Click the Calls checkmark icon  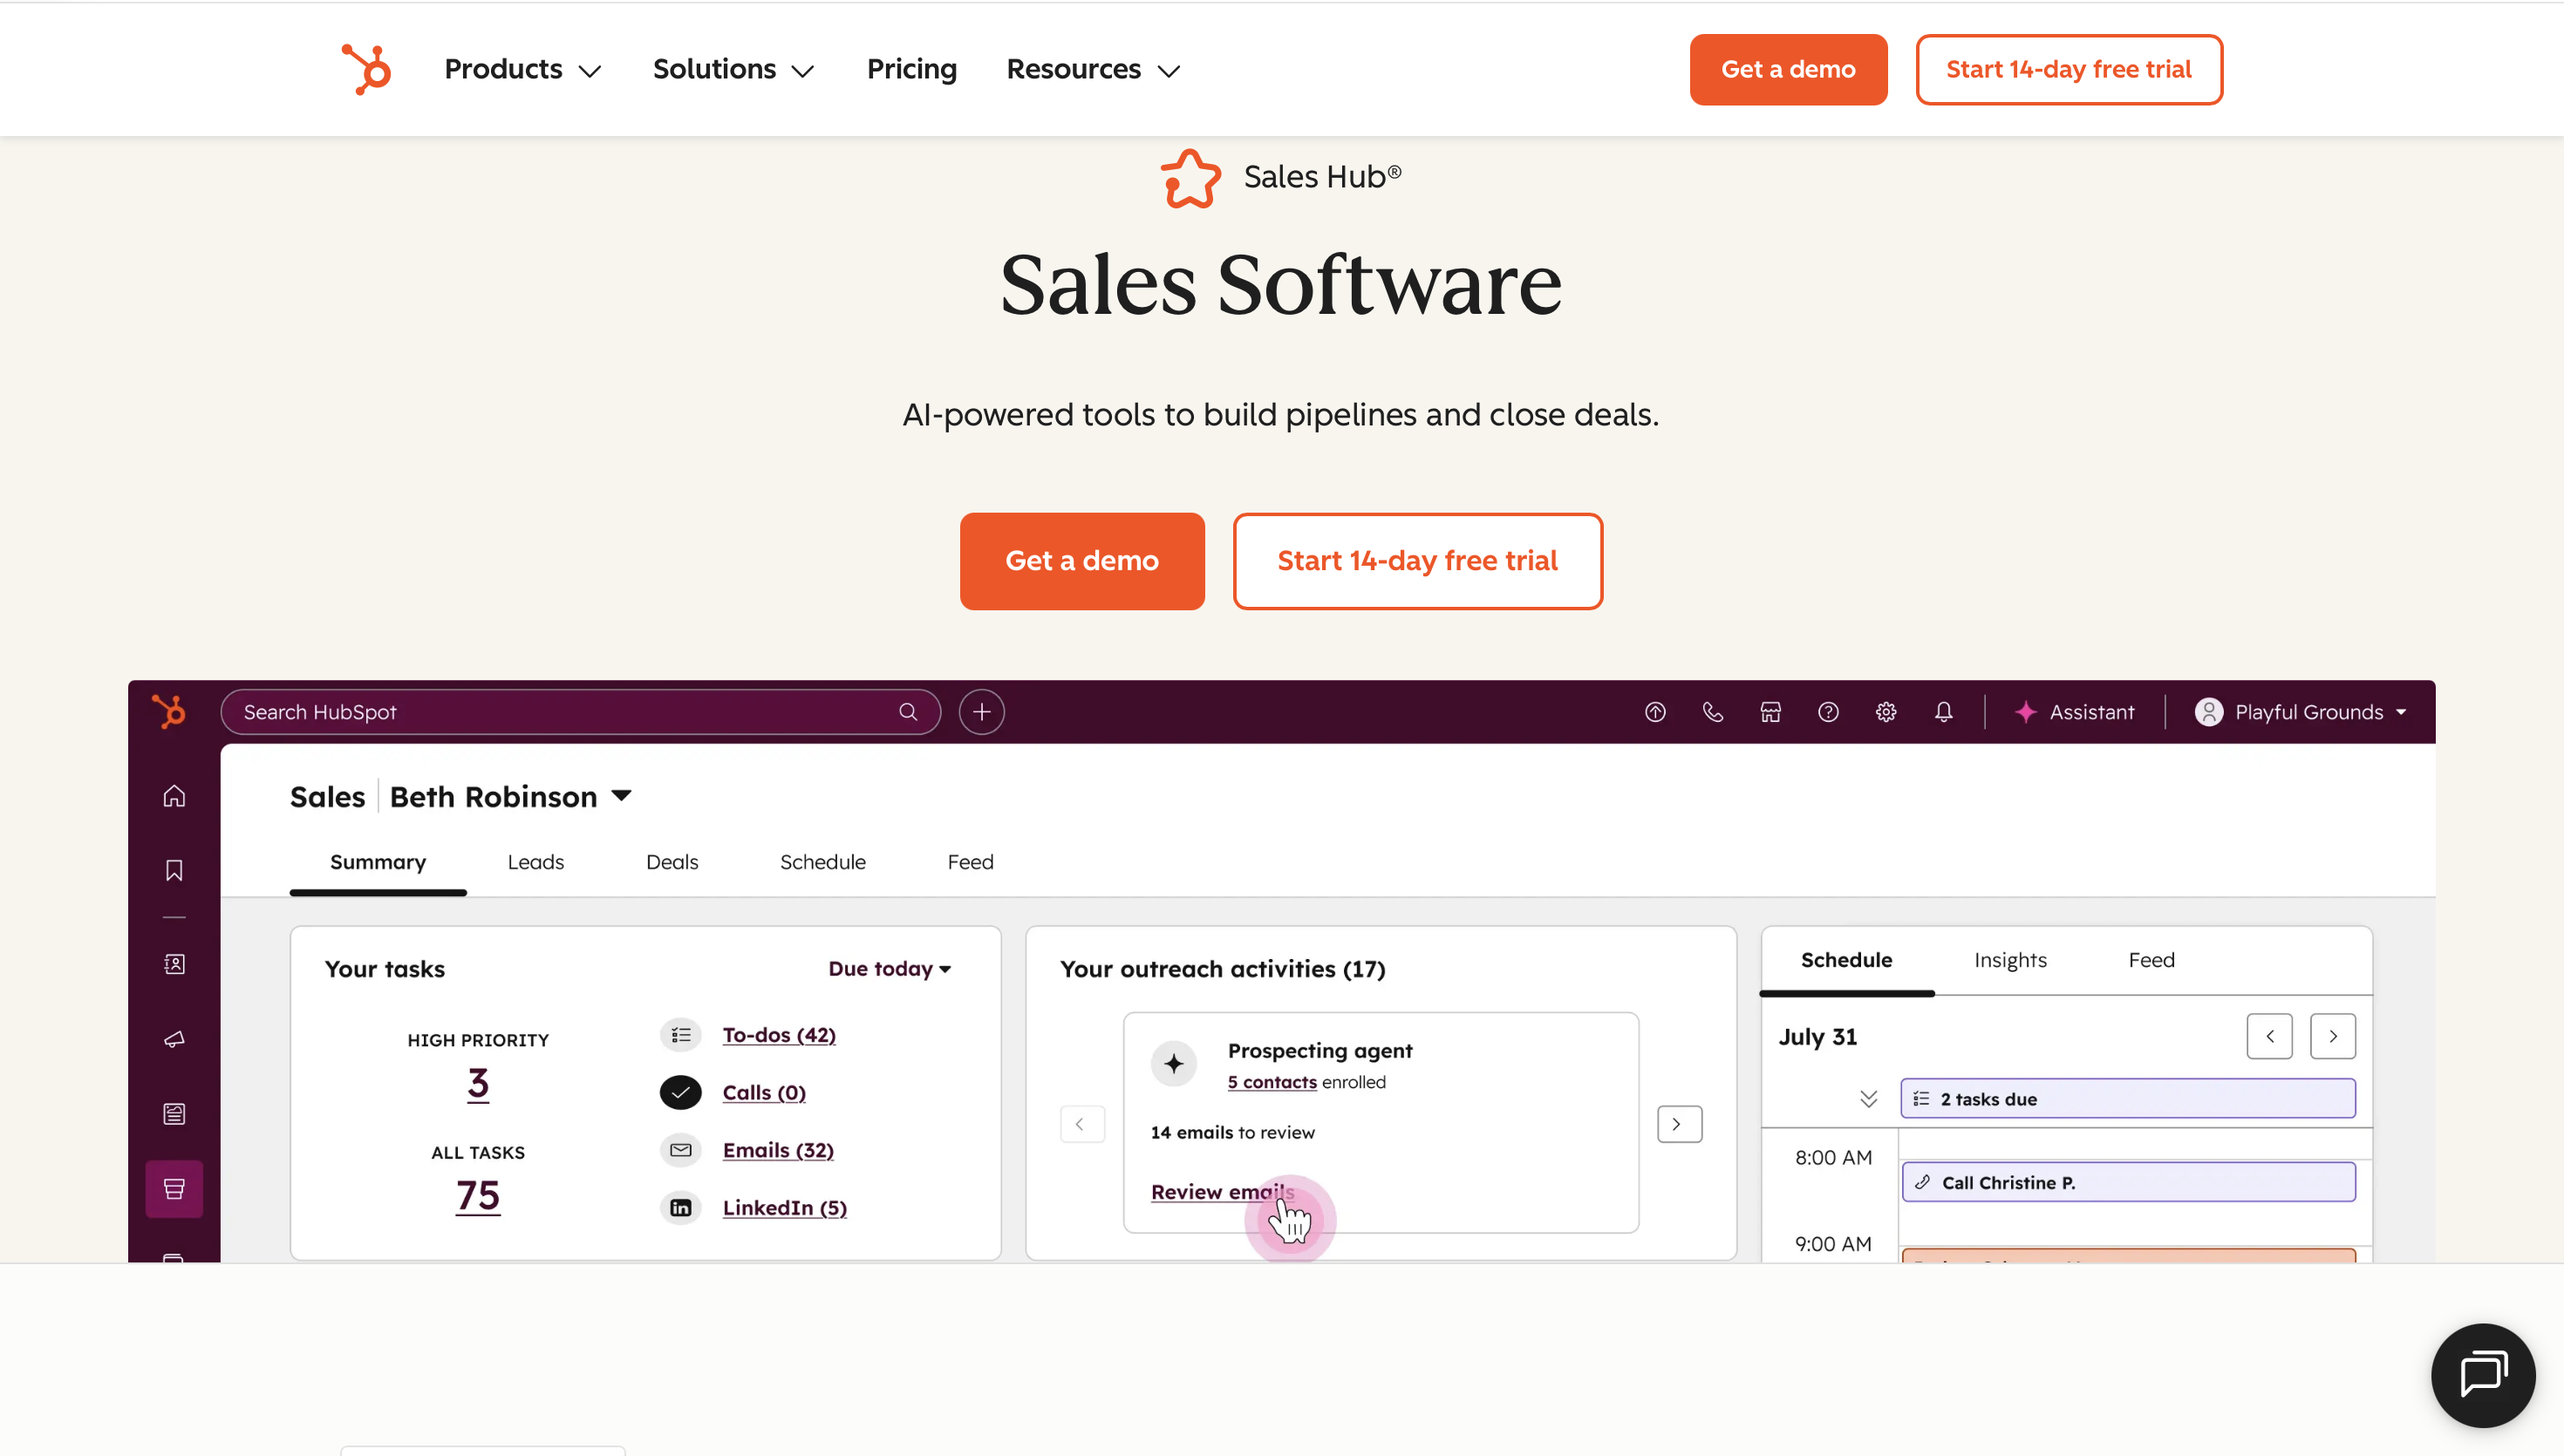point(681,1092)
